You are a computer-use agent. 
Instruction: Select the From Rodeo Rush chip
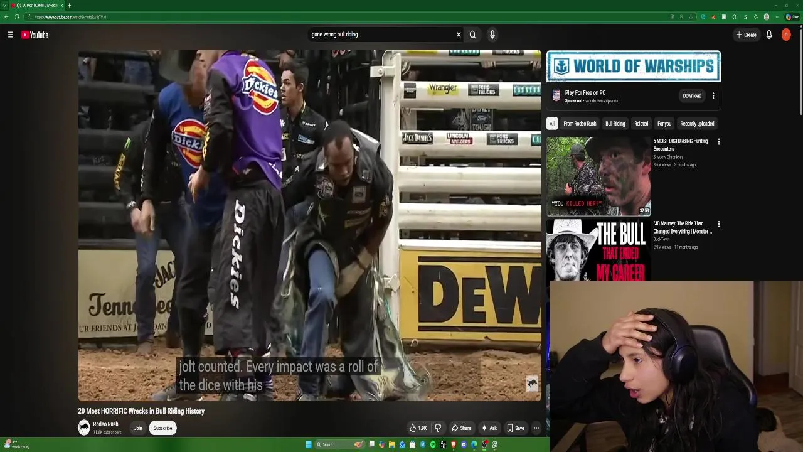tap(580, 124)
